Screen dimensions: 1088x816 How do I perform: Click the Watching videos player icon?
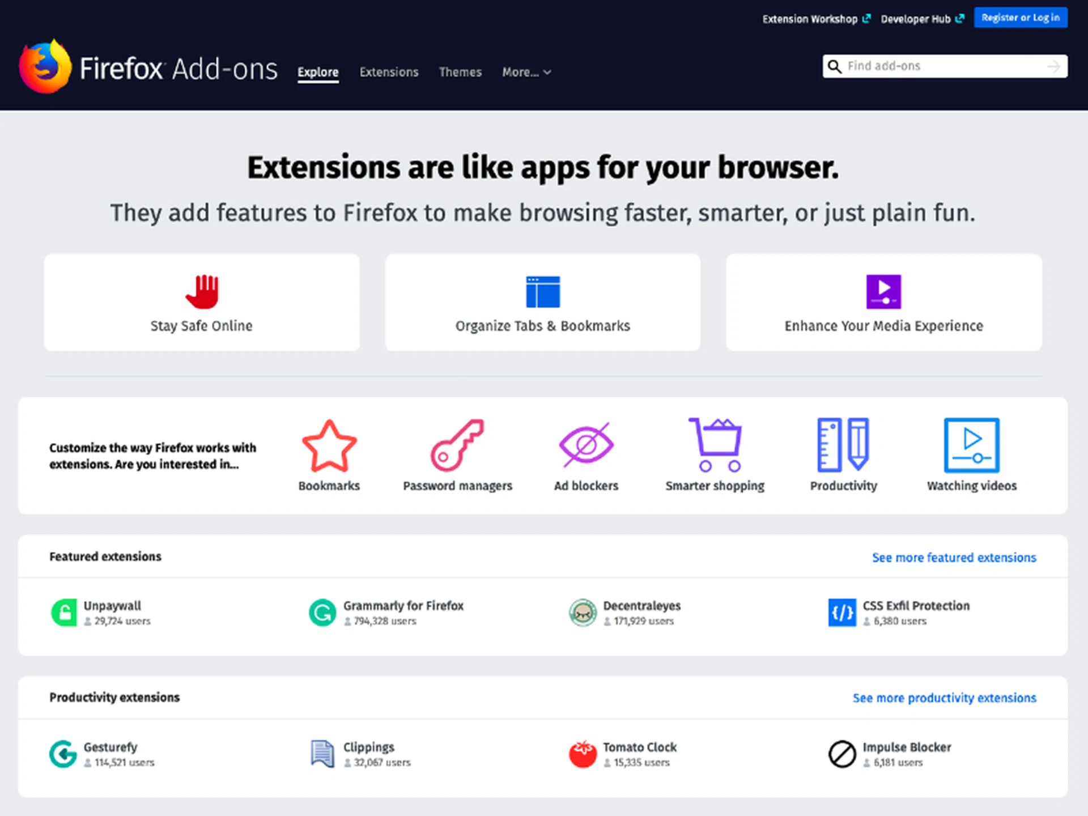(x=971, y=445)
